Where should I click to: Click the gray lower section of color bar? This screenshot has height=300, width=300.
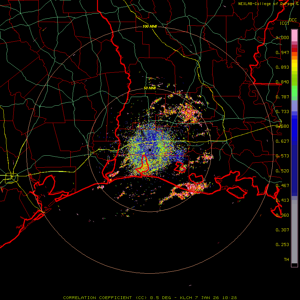click(294, 232)
